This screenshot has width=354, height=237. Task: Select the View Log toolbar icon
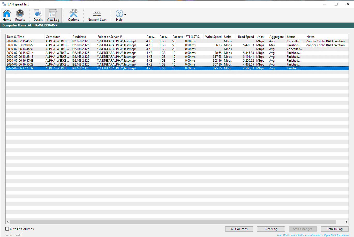pyautogui.click(x=53, y=13)
